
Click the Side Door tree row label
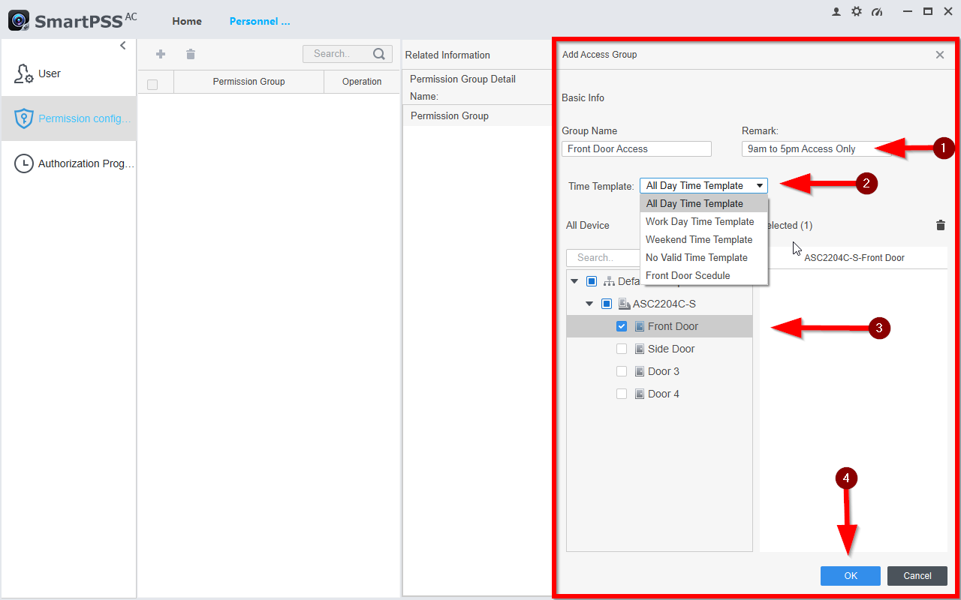671,349
